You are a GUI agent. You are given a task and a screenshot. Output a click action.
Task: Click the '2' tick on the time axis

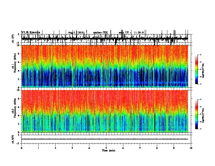click(x=55, y=148)
